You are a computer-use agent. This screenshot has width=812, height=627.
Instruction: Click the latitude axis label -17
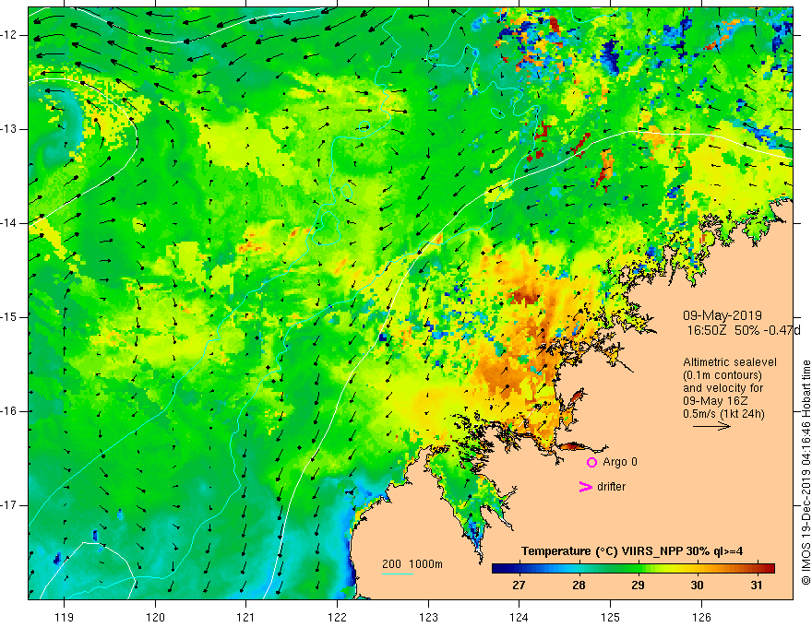9,505
